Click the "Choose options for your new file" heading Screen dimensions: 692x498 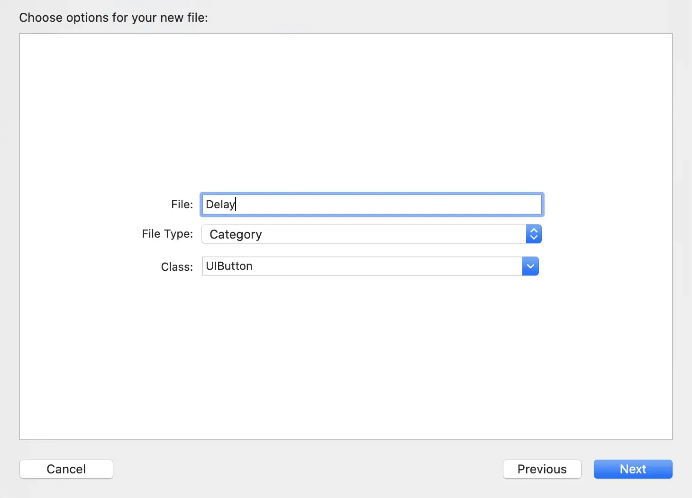[x=113, y=18]
